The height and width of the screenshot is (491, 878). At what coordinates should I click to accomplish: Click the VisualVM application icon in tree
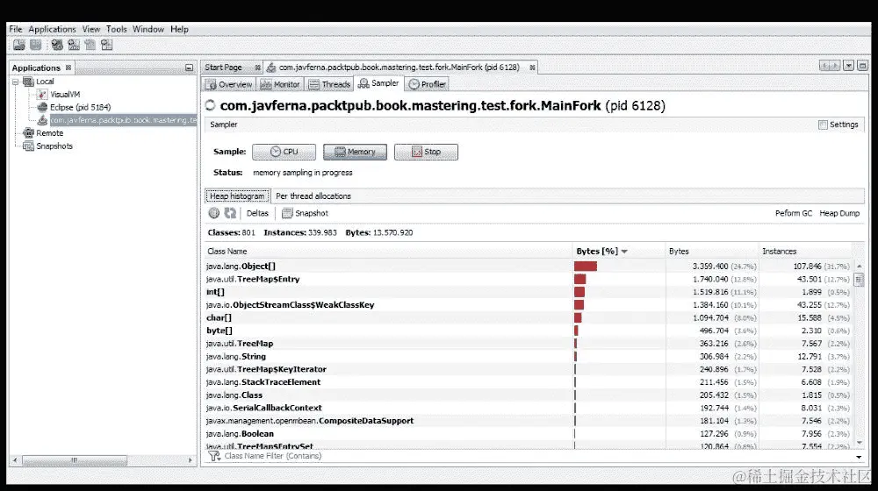click(x=42, y=95)
